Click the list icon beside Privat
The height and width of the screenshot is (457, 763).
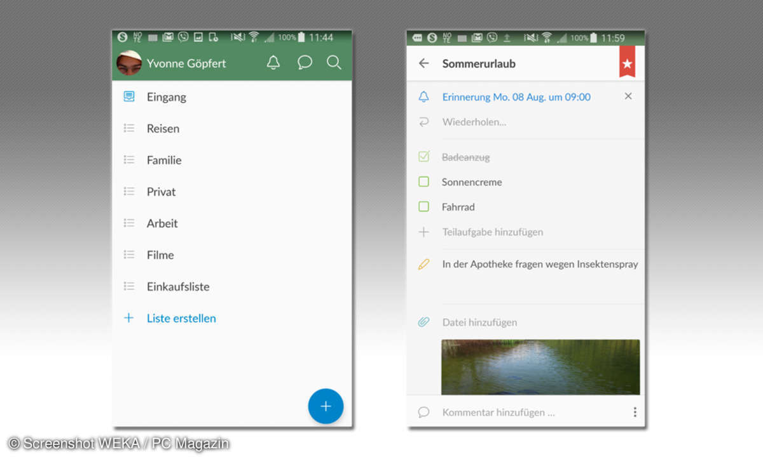129,191
